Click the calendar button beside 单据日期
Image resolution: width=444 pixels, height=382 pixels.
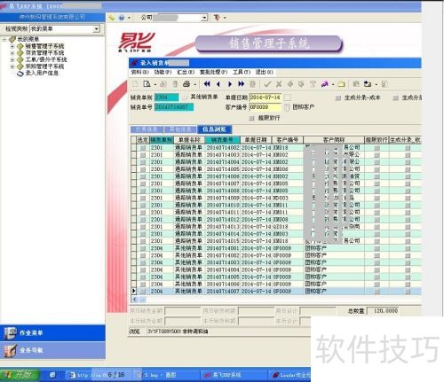pyautogui.click(x=288, y=97)
